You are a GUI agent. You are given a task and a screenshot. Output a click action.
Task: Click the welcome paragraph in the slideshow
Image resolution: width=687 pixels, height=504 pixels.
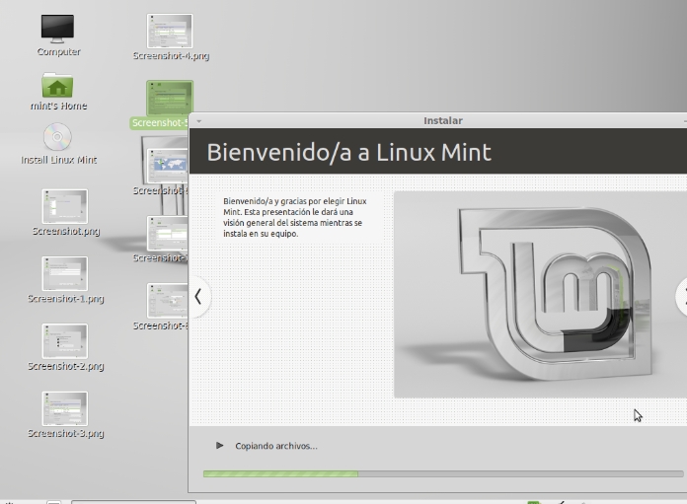point(295,217)
